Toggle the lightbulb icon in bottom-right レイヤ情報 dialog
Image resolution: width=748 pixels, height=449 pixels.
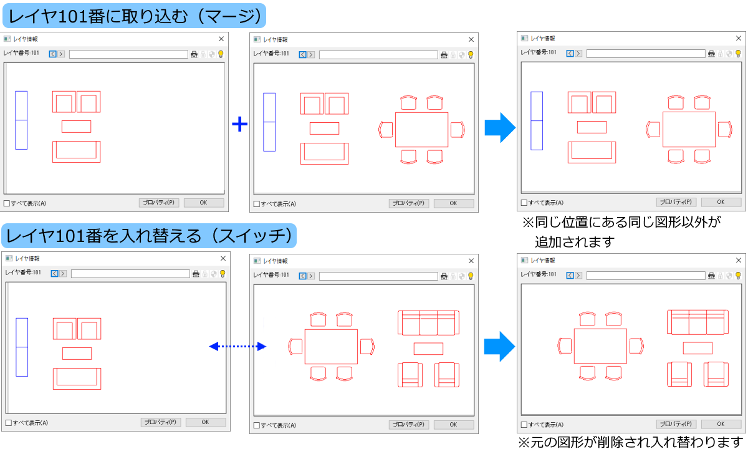738,275
